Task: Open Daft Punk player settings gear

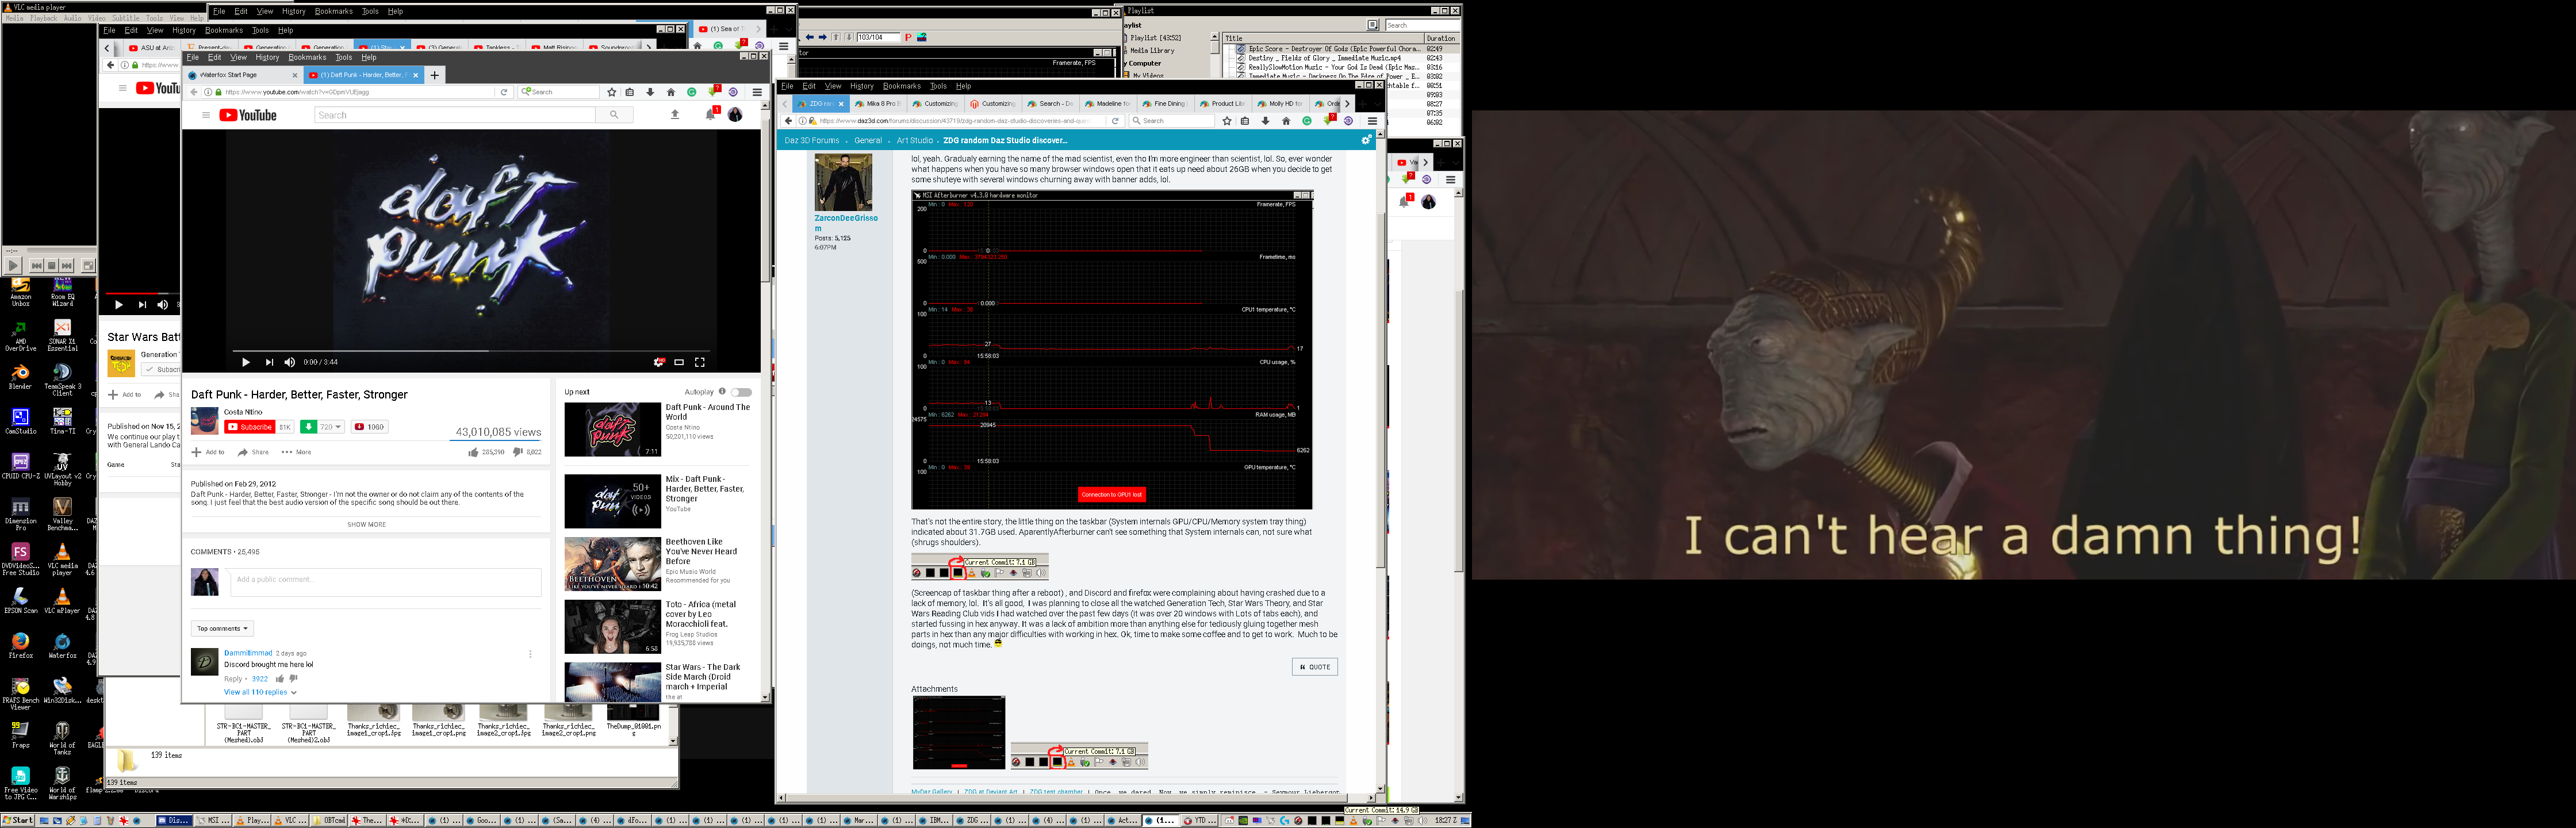Action: 659,362
